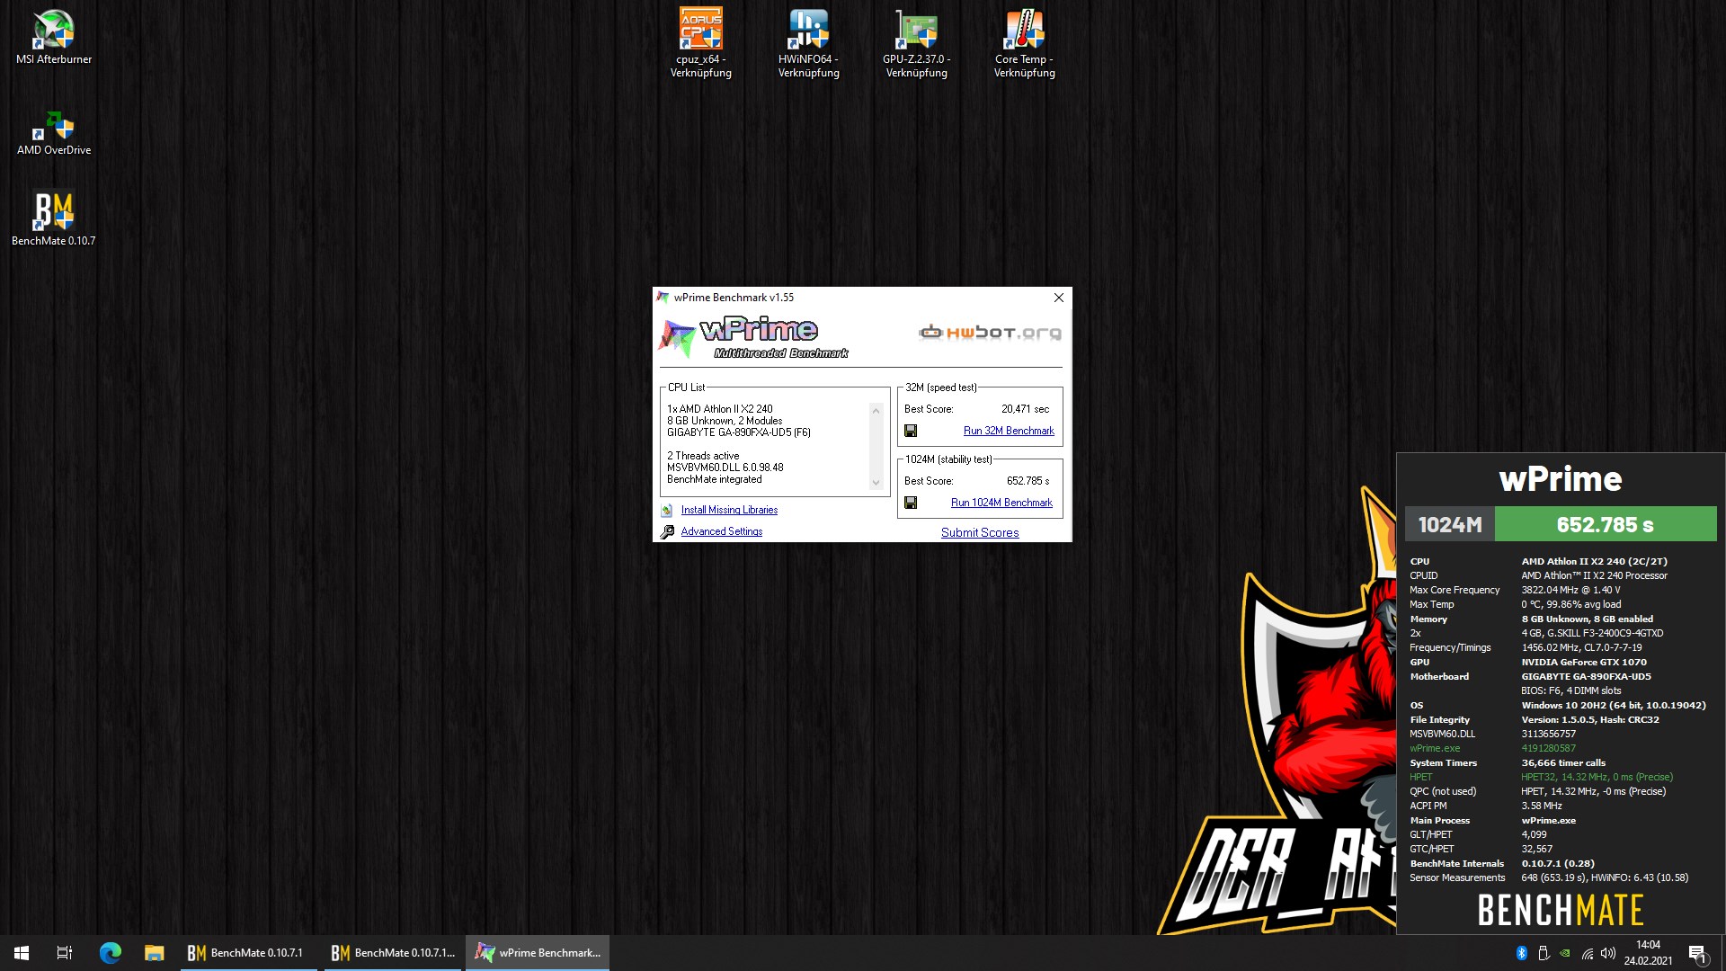Switch to BenchMate 0.10.7.1 taskbar window
1726x971 pixels.
pos(248,953)
